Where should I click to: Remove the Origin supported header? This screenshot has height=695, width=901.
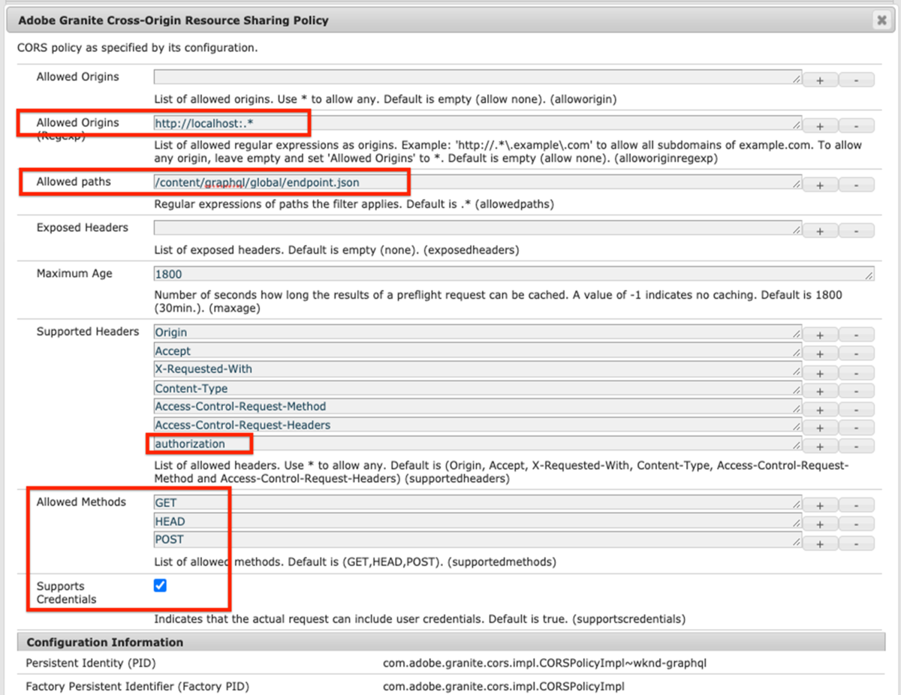coord(857,335)
